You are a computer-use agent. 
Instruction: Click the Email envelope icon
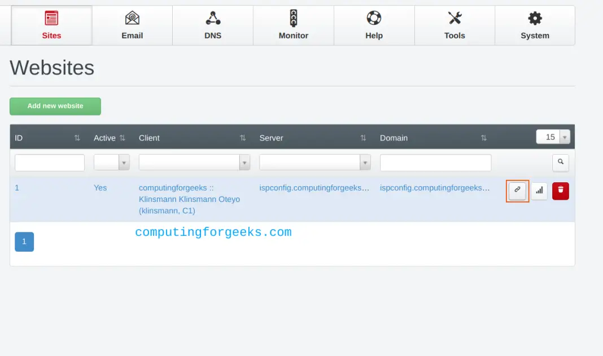click(x=132, y=19)
